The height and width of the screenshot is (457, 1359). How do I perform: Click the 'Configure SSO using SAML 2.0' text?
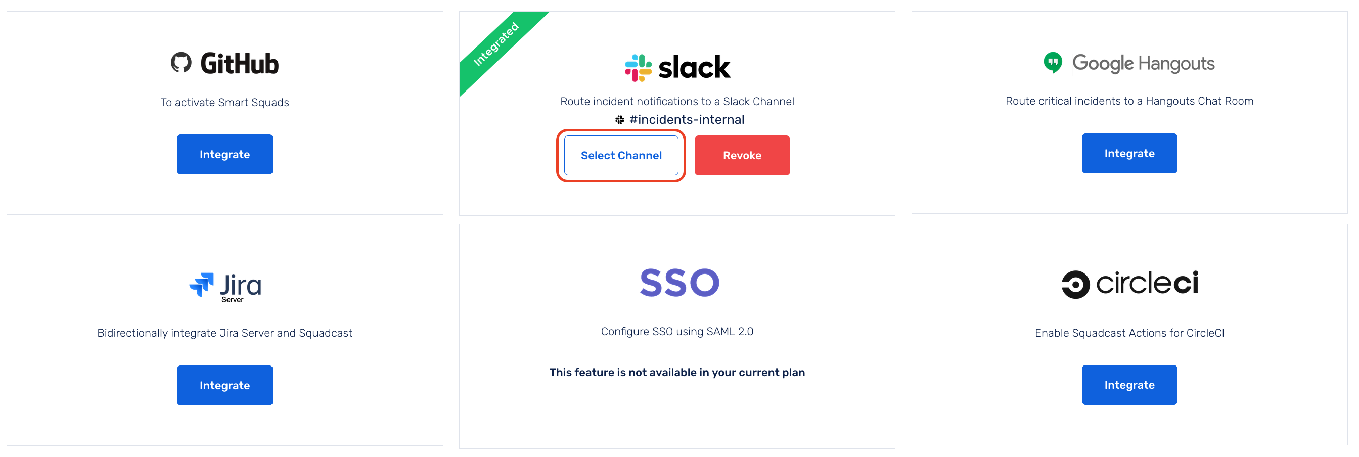(677, 332)
